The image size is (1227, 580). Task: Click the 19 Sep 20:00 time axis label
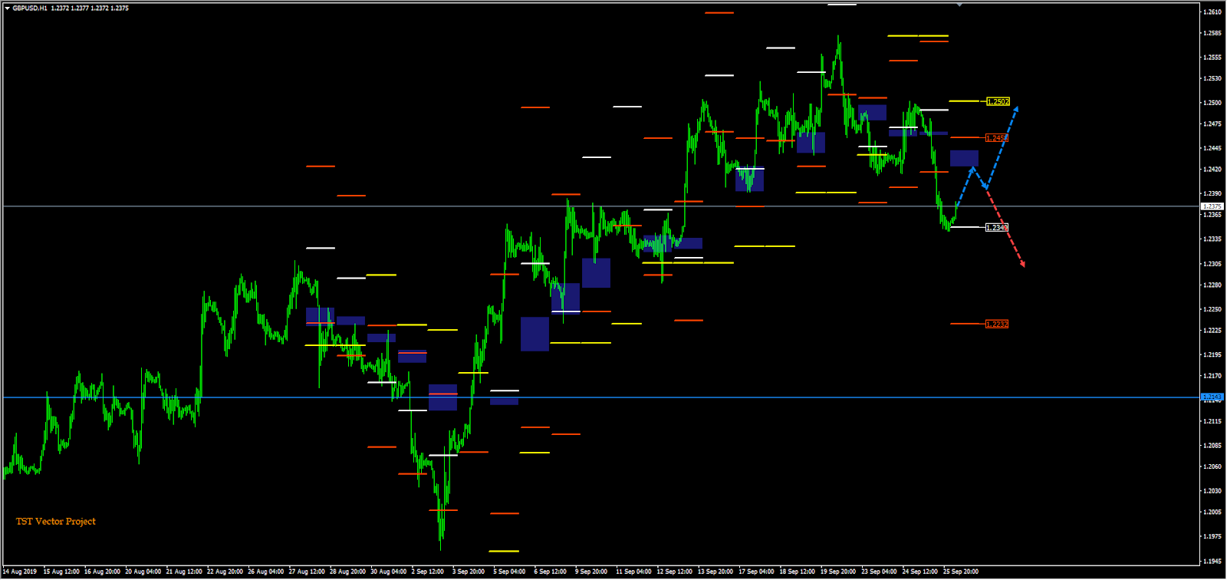838,572
